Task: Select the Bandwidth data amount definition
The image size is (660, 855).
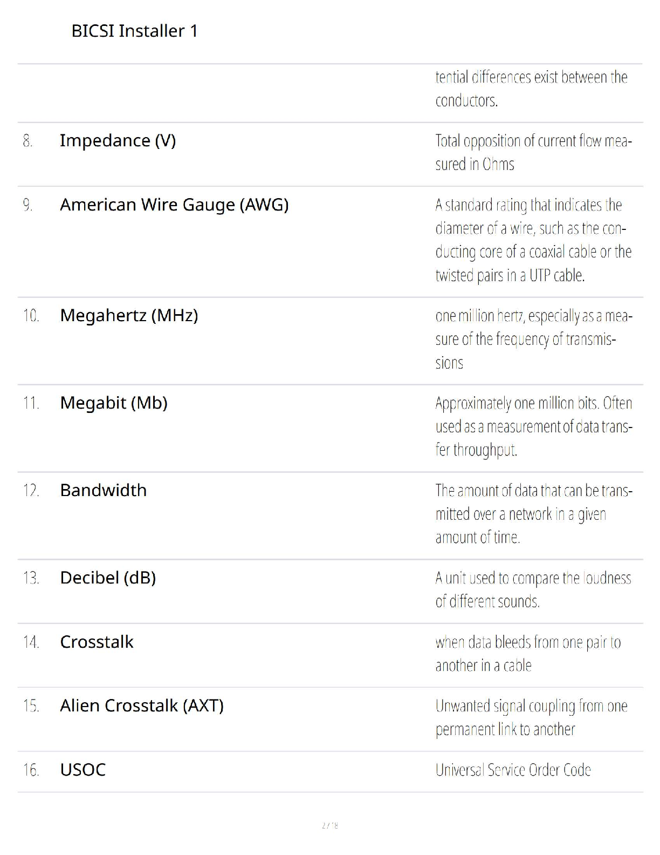Action: click(533, 513)
